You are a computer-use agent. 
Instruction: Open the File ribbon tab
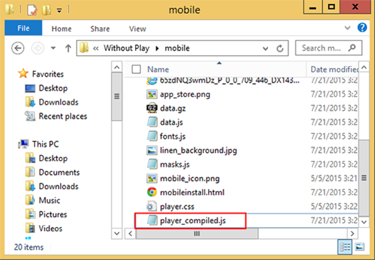(x=23, y=29)
